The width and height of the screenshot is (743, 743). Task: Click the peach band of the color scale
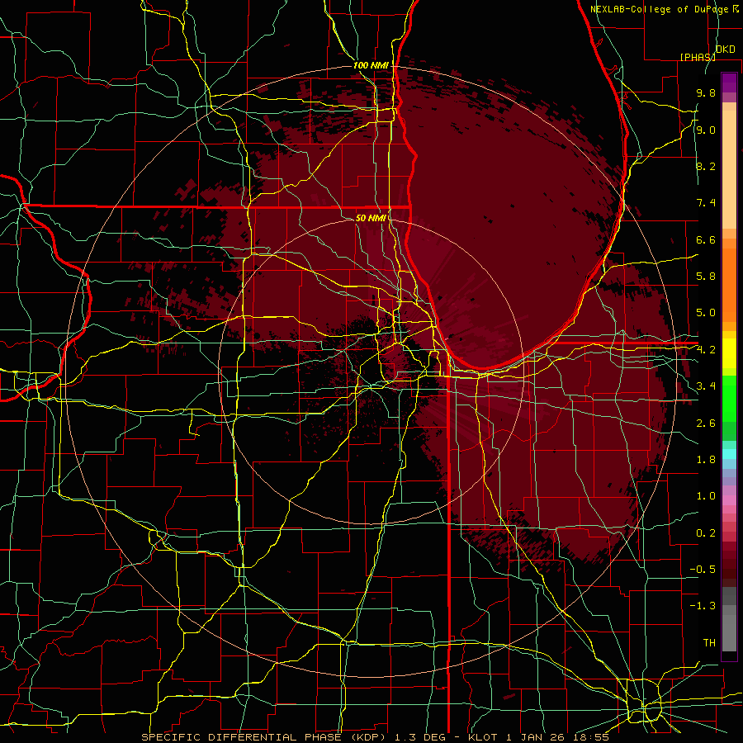(x=729, y=171)
